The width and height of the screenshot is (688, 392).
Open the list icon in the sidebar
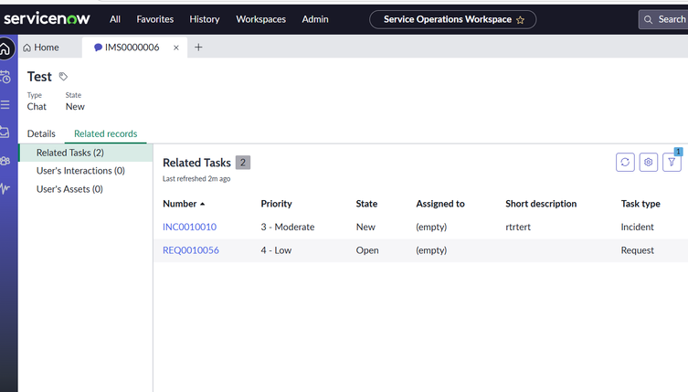click(5, 104)
